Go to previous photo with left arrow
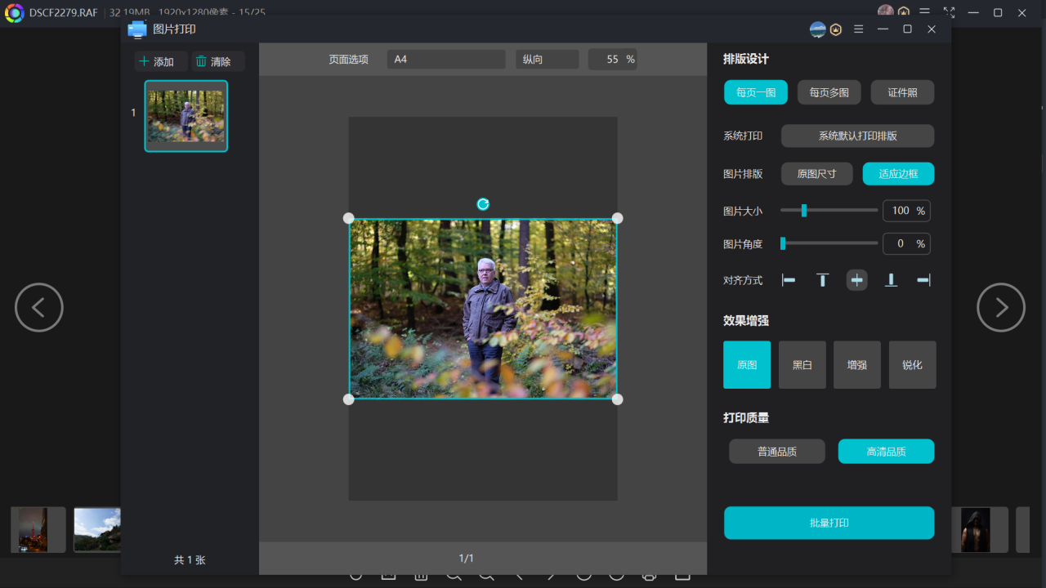The width and height of the screenshot is (1046, 588). click(39, 307)
